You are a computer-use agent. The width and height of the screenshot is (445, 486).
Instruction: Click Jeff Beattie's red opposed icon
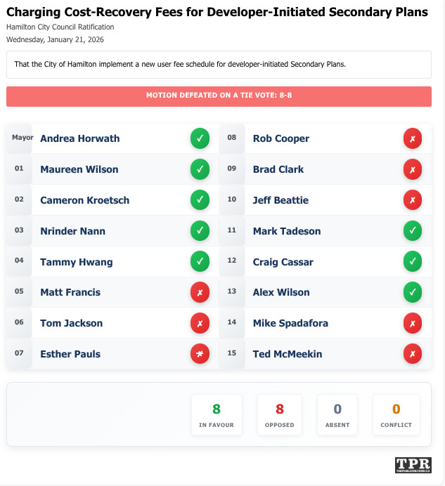click(413, 200)
